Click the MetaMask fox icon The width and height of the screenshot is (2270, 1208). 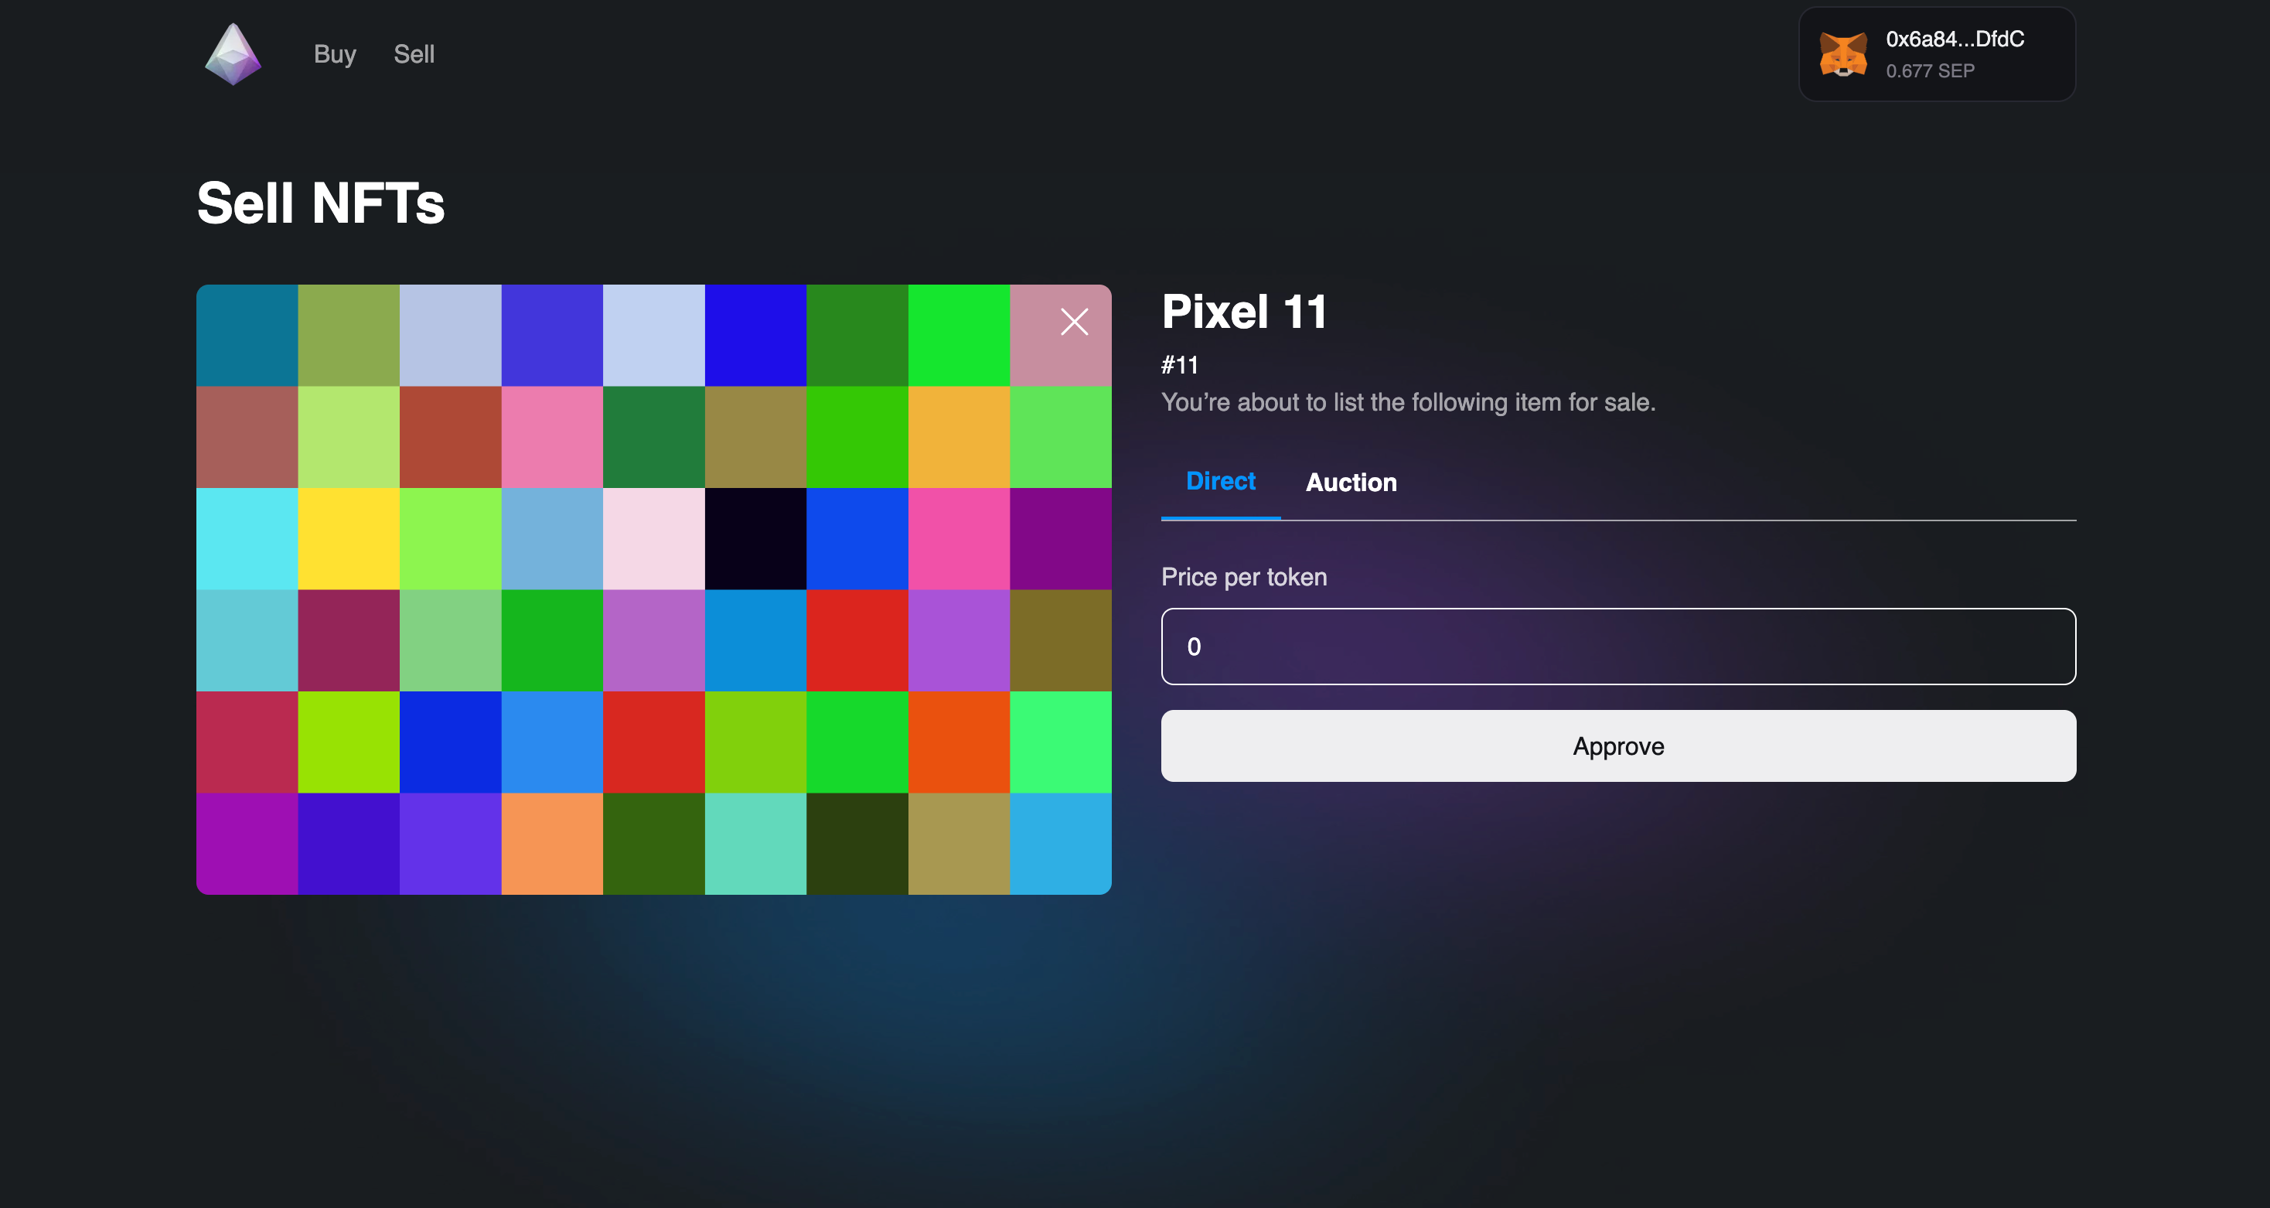1842,55
